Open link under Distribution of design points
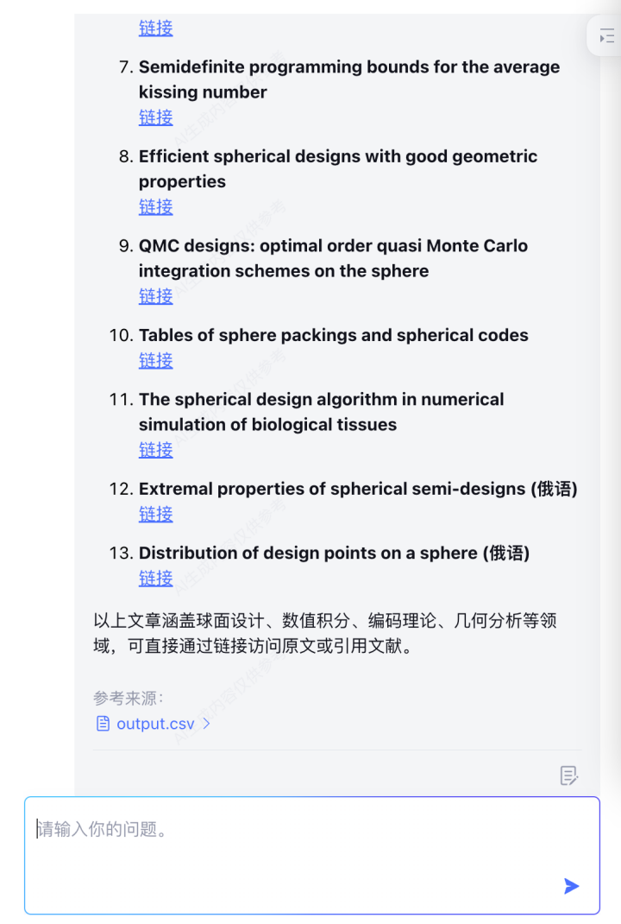The height and width of the screenshot is (924, 621). tap(156, 578)
